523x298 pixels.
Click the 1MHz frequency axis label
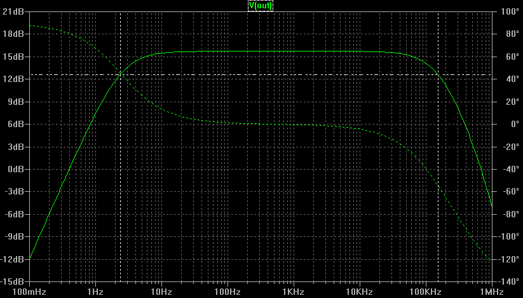[491, 292]
